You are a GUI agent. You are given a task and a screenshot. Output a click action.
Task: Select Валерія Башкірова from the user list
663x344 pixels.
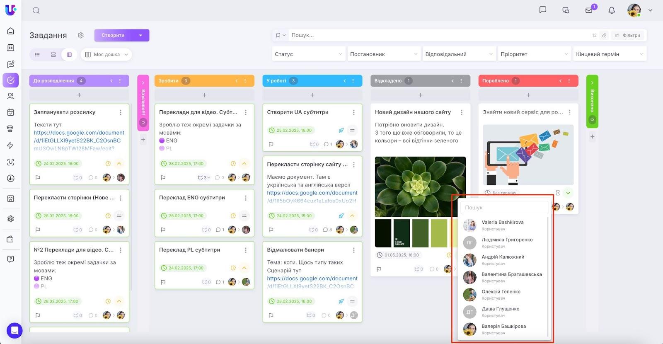coord(504,329)
